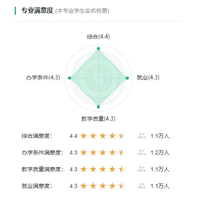Click the third star of 办学条件满意度 rating

coord(103,153)
